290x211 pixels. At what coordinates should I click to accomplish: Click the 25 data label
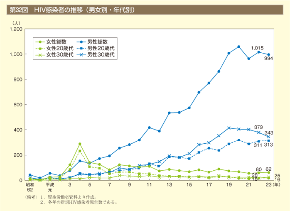tap(277, 176)
